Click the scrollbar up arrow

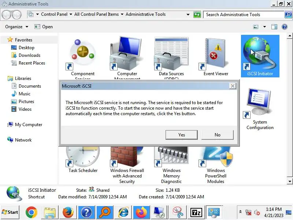tap(289, 36)
